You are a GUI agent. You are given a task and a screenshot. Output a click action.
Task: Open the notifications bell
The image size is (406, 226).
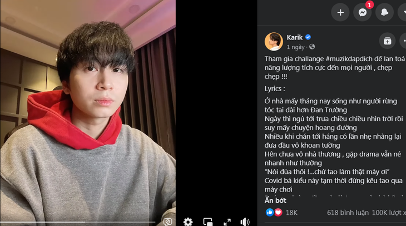pos(384,12)
